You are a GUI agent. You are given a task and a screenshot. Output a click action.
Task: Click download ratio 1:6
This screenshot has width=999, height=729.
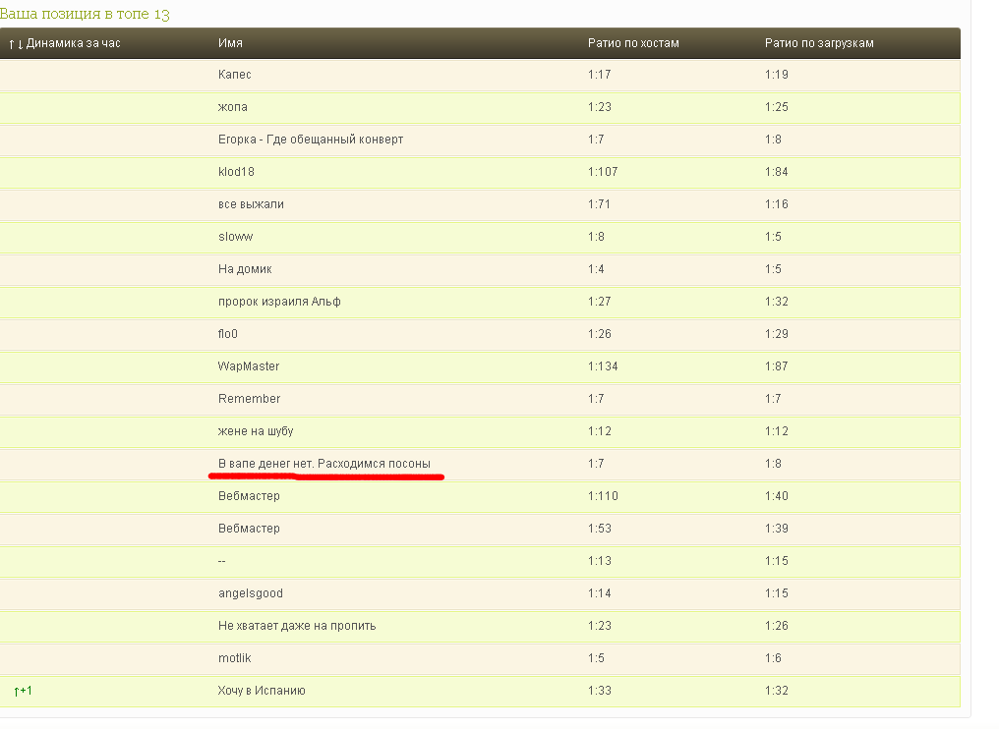[x=773, y=659]
